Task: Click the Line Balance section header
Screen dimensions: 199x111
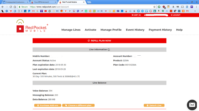Action: [99, 83]
